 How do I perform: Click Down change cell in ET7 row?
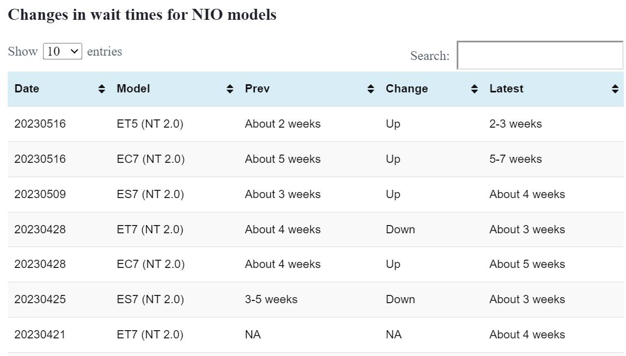(x=400, y=229)
